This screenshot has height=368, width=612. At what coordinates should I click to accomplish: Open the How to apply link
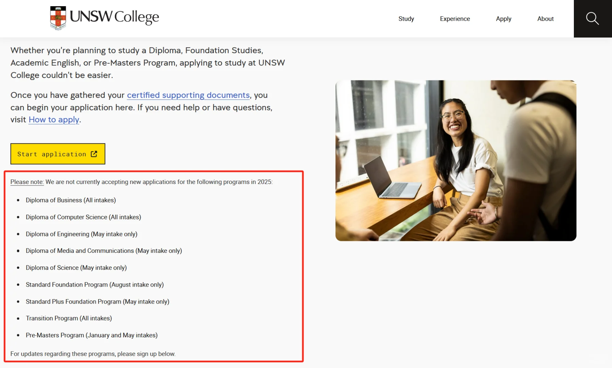point(54,120)
